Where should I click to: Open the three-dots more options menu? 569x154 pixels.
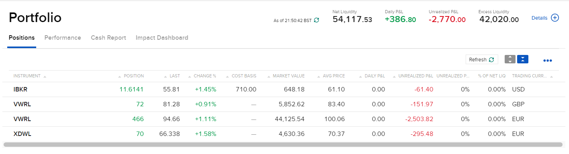548,61
